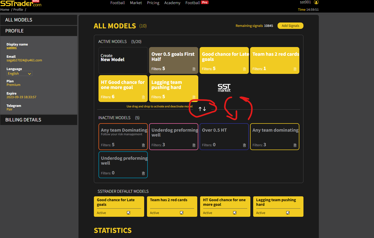
Task: Delete the Over 0.5 HT inactive model
Action: coord(244,145)
